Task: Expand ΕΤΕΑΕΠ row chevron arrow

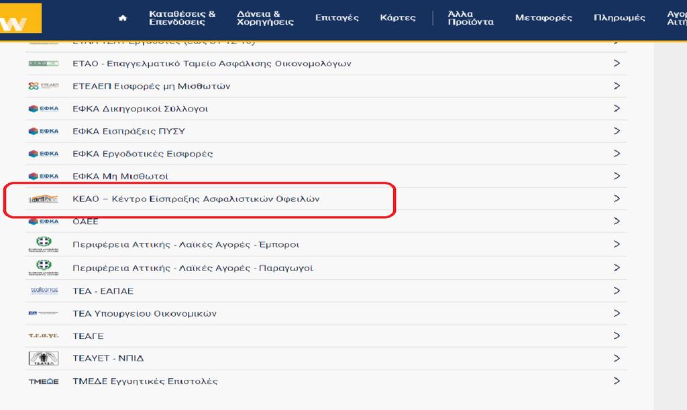Action: click(x=617, y=86)
